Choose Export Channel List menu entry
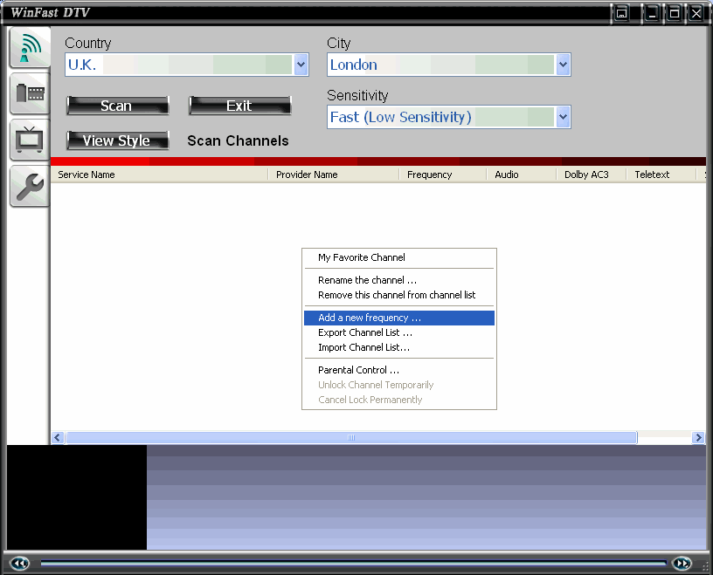The image size is (713, 575). [x=399, y=333]
